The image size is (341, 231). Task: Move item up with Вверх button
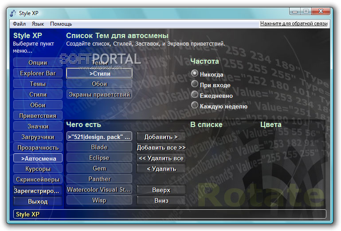click(x=161, y=190)
